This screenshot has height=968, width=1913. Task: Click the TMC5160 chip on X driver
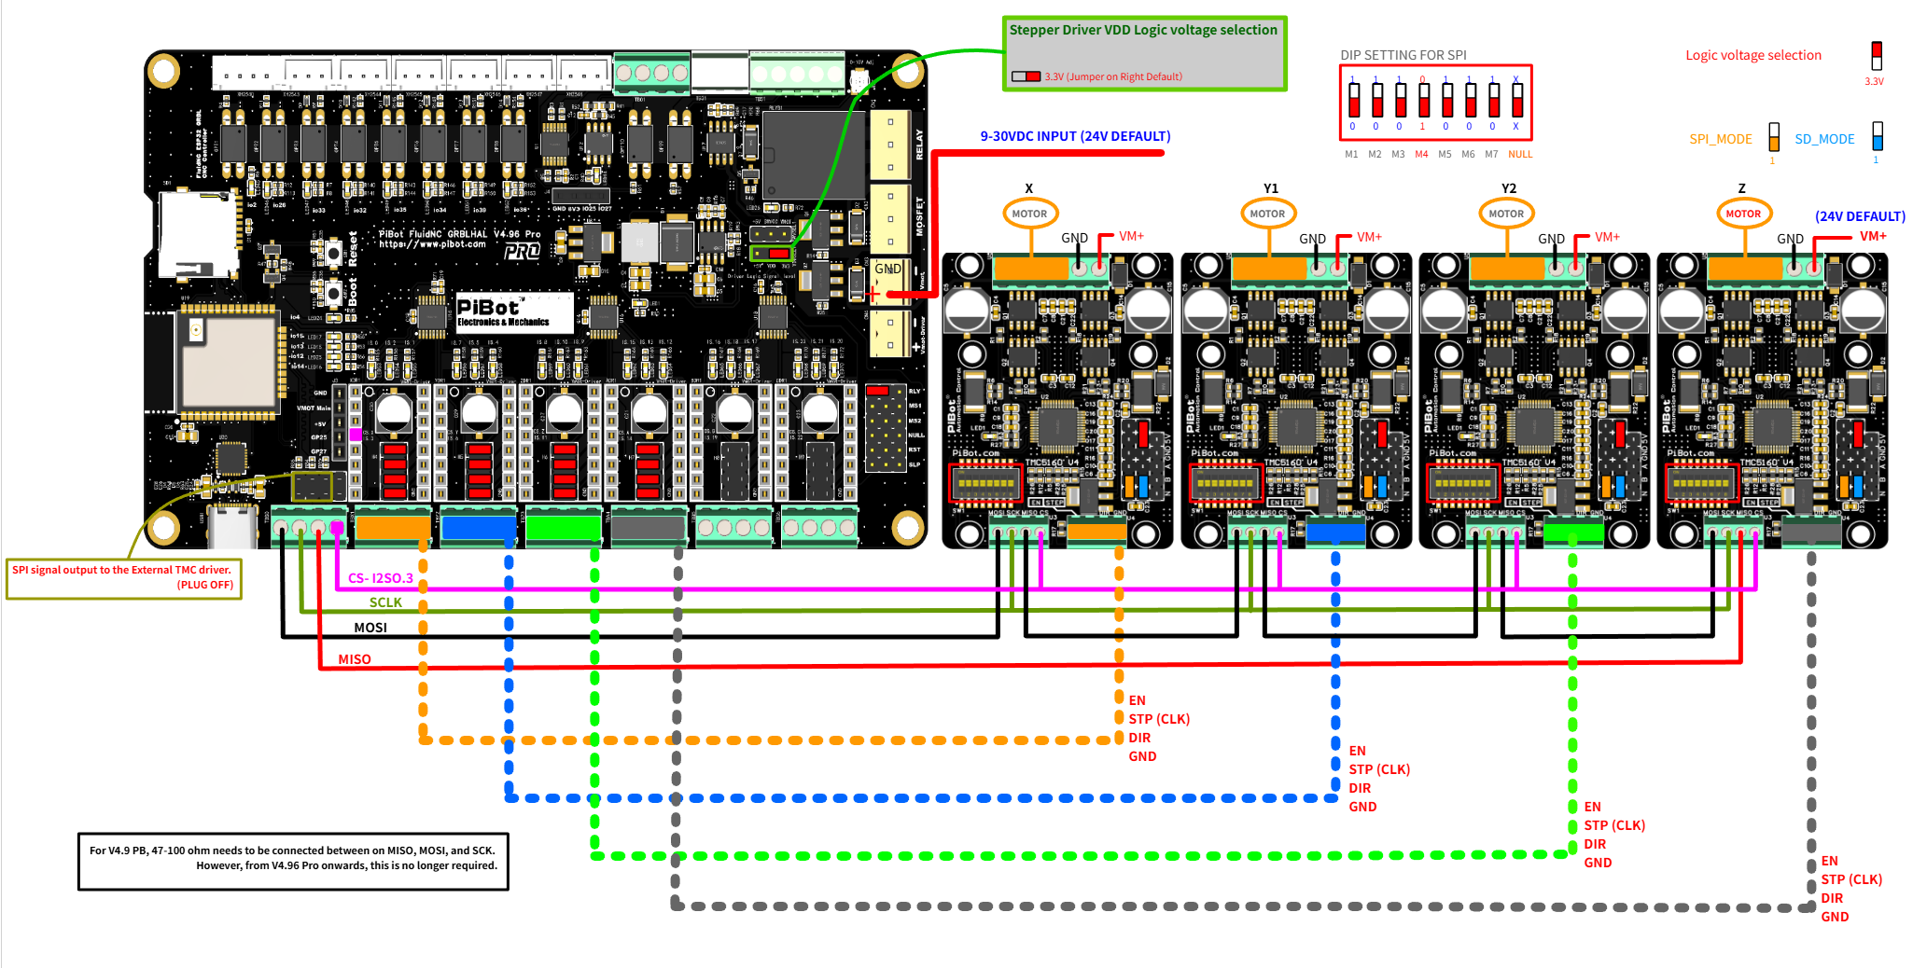(x=1057, y=427)
